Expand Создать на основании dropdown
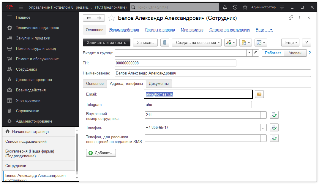319x184 pixels. pyautogui.click(x=197, y=42)
